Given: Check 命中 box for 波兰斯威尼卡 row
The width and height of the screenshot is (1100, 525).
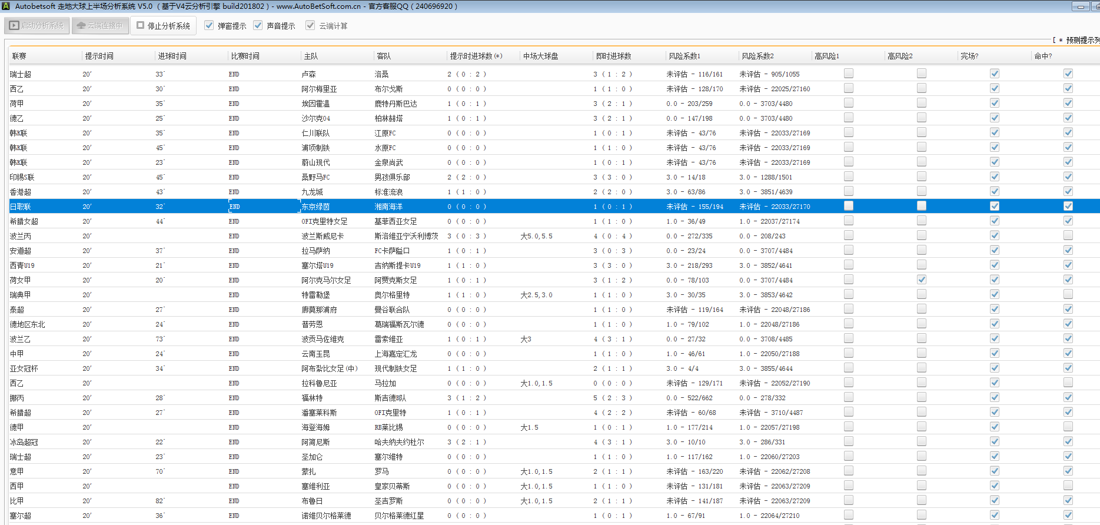Looking at the screenshot, I should tap(1068, 235).
